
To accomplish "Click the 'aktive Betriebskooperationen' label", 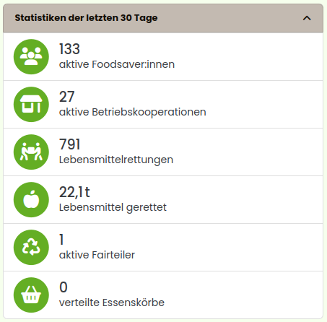I will (133, 113).
